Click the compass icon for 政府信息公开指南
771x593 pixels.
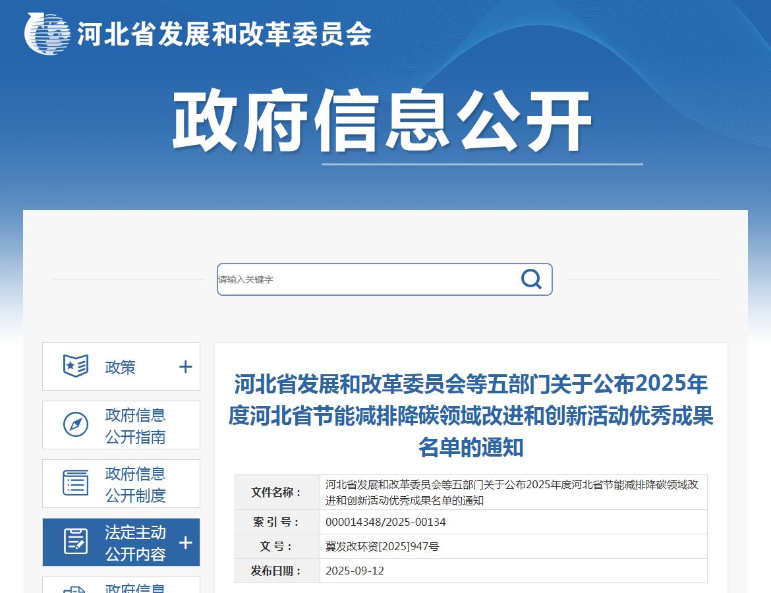click(x=76, y=425)
